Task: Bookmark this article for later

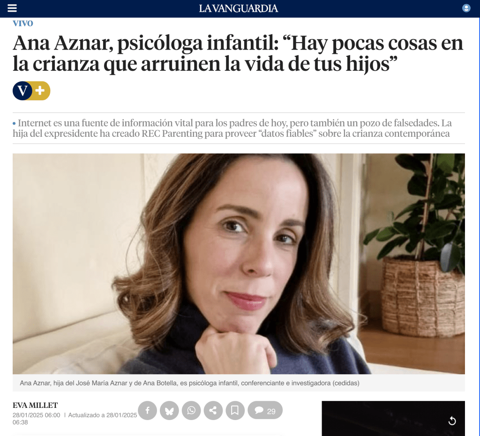Action: 235,410
